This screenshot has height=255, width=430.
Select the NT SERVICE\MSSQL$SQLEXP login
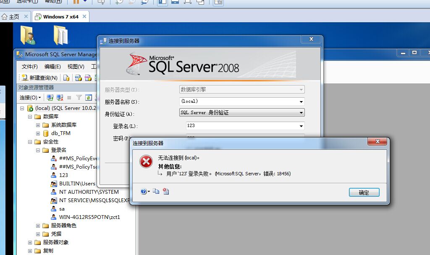pyautogui.click(x=94, y=200)
